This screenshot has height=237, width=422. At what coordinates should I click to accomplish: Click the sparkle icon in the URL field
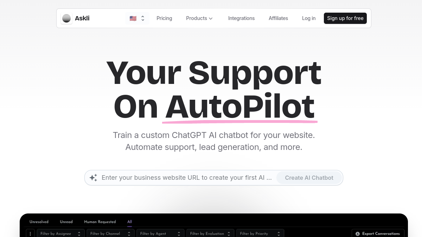pos(93,178)
